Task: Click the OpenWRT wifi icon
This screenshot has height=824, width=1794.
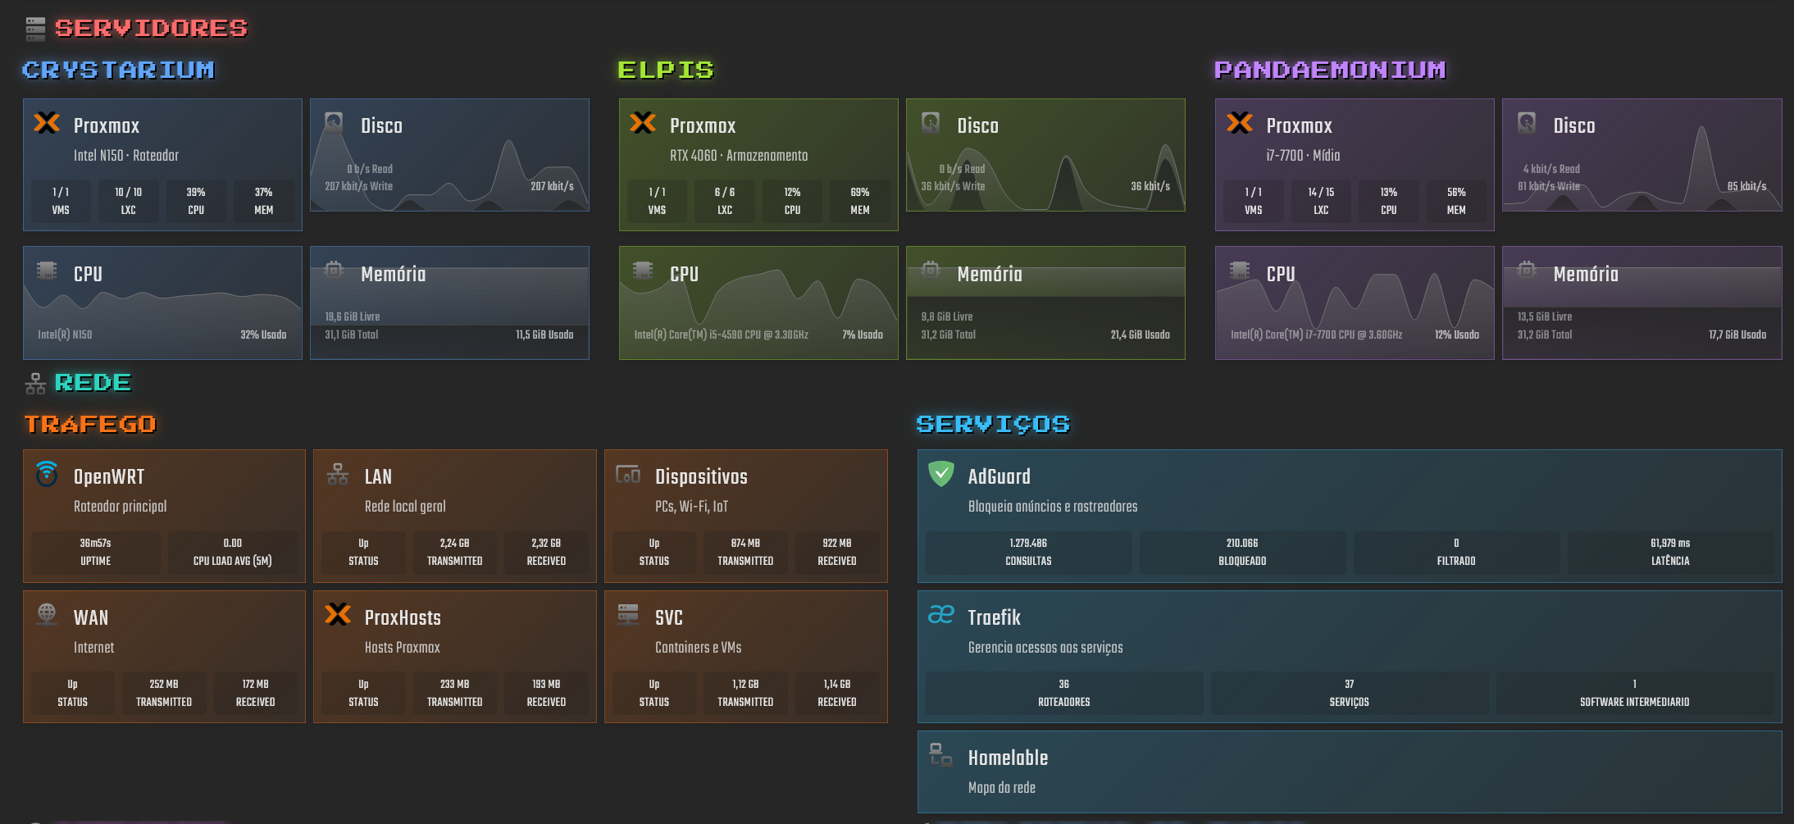Action: 47,473
